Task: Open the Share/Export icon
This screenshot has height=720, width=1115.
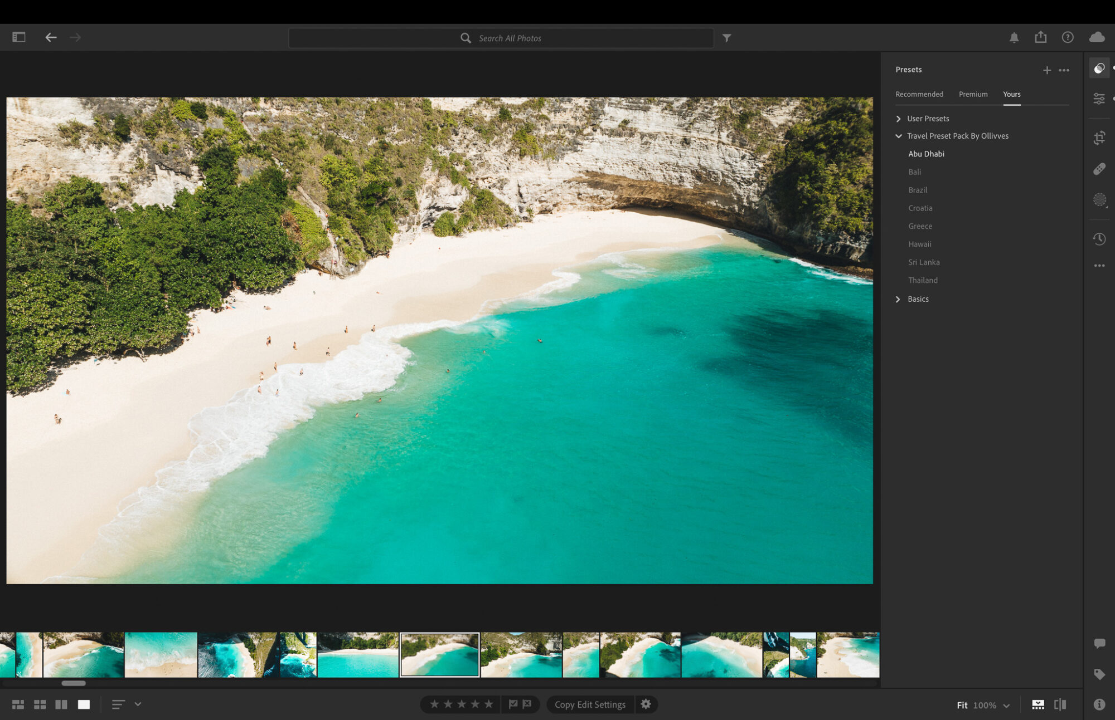Action: 1041,37
